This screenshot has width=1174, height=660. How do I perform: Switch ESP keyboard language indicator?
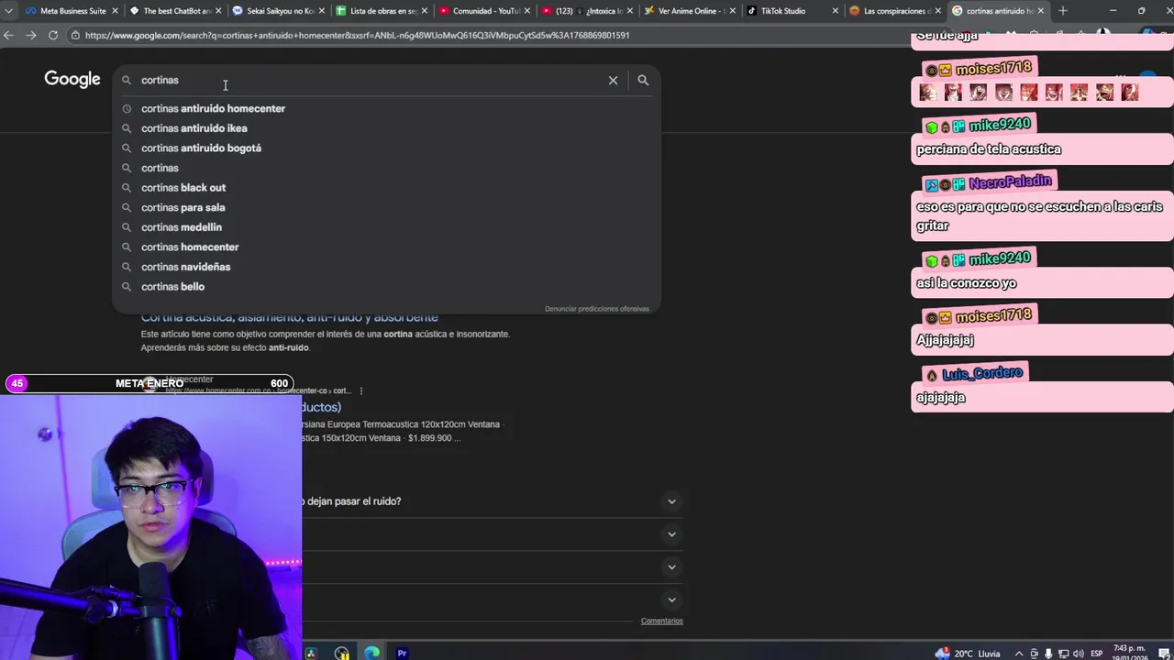tap(1097, 654)
